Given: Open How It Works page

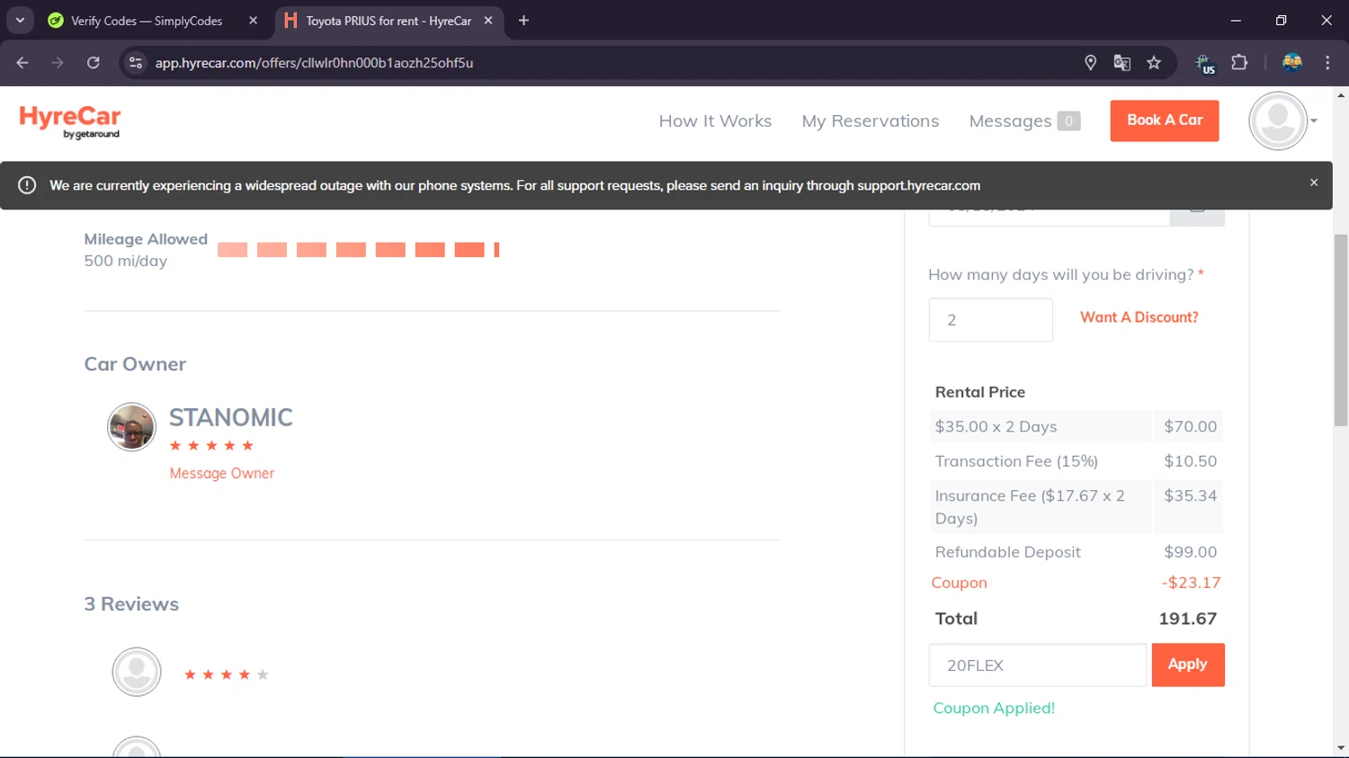Looking at the screenshot, I should pyautogui.click(x=715, y=120).
